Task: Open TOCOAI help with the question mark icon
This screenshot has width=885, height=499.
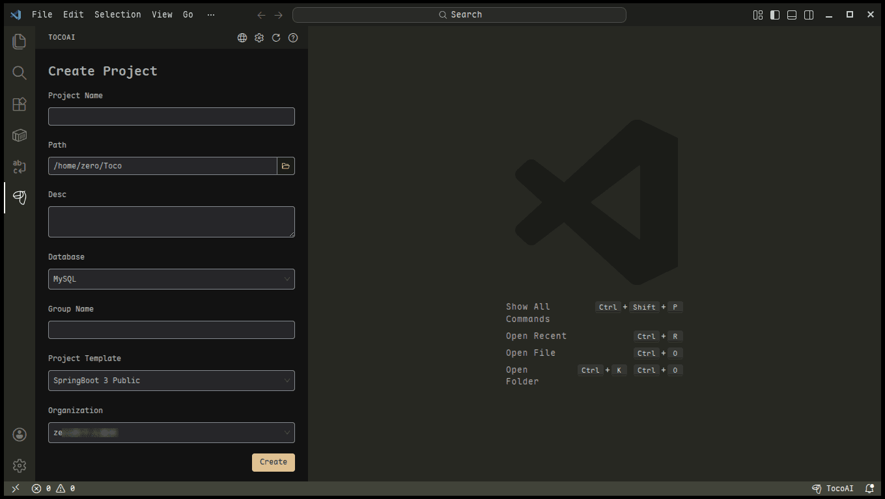Action: pos(292,37)
